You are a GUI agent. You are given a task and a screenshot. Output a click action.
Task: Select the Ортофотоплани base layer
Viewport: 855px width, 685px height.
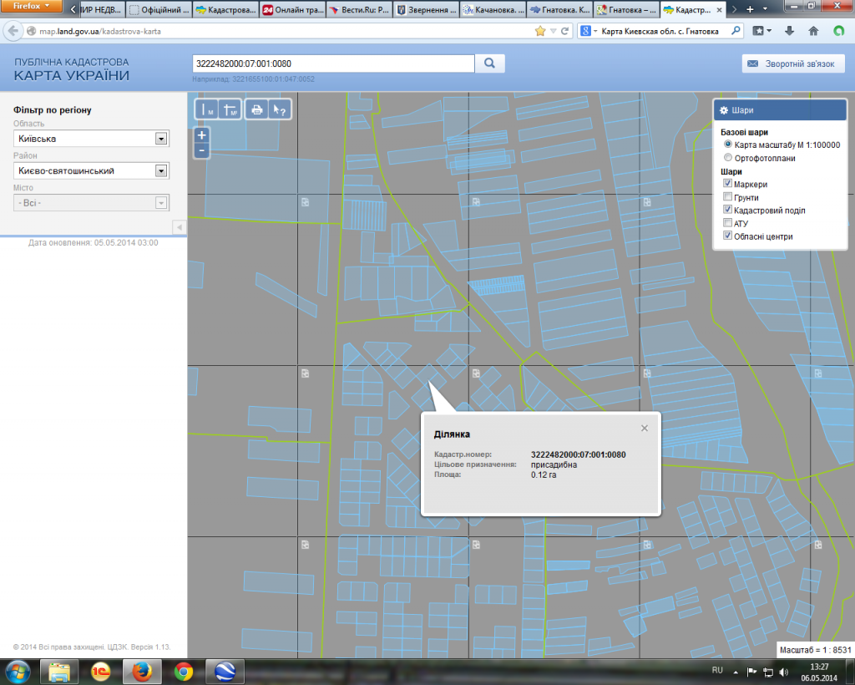728,158
